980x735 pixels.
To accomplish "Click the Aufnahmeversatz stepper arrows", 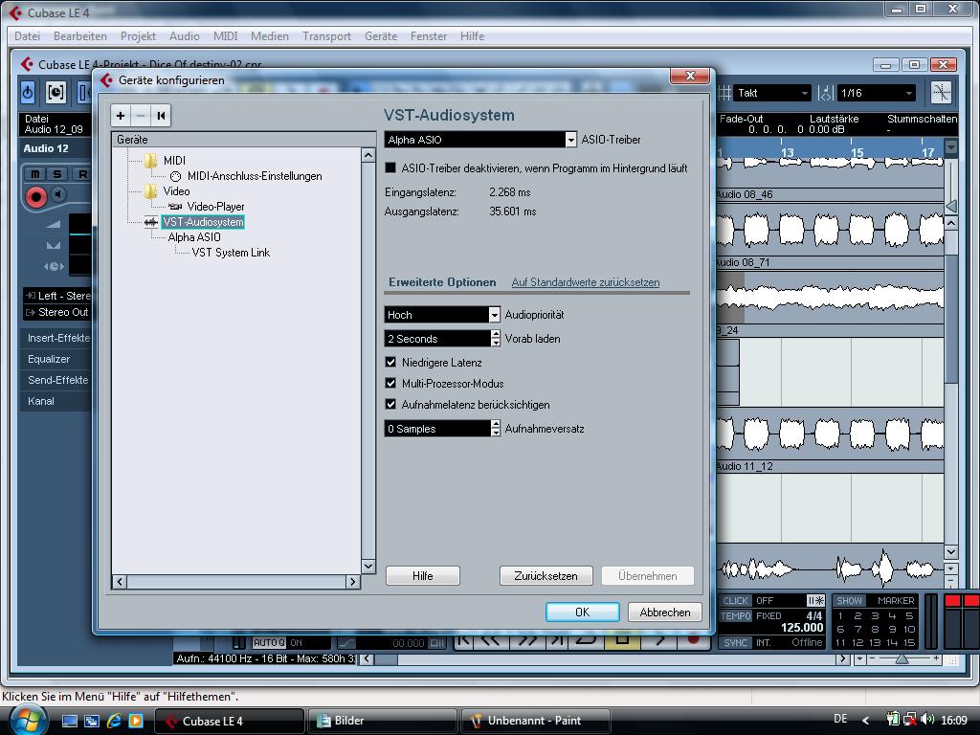I will pos(496,429).
